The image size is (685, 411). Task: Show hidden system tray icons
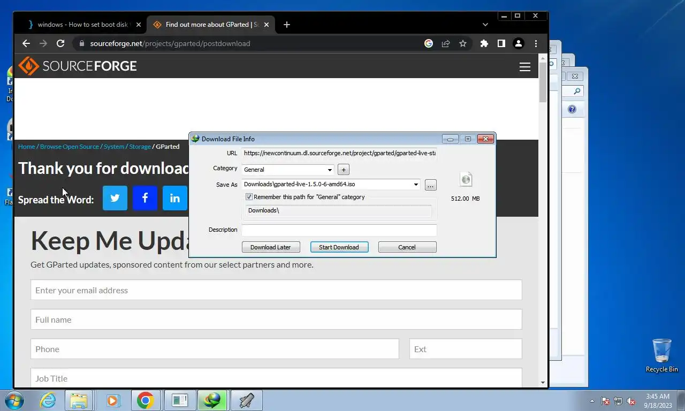point(592,401)
